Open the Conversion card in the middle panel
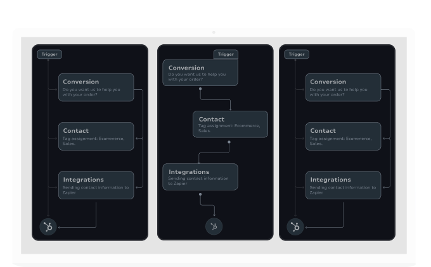The image size is (431, 267). pos(200,73)
